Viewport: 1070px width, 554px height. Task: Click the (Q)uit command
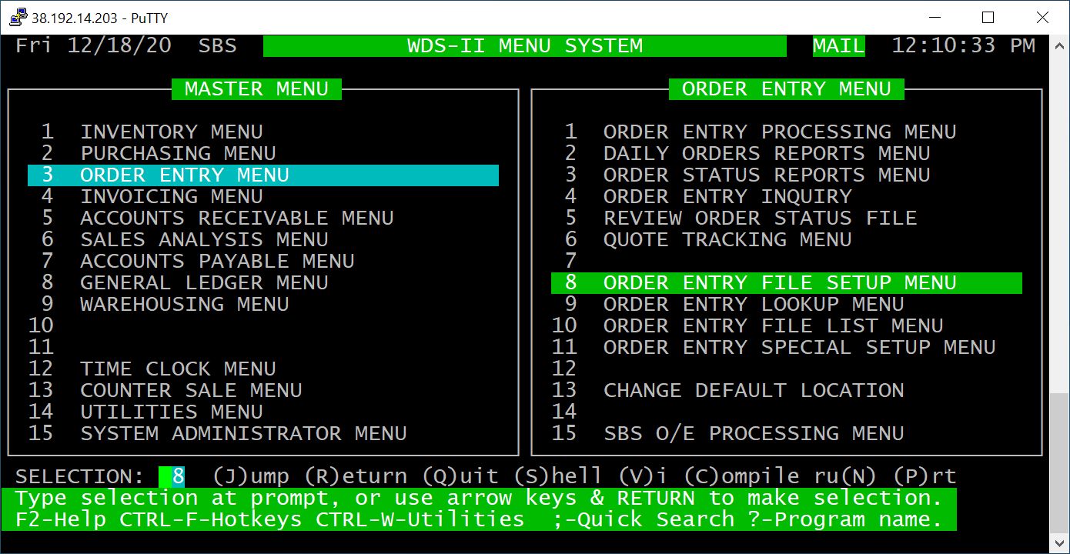pos(460,476)
